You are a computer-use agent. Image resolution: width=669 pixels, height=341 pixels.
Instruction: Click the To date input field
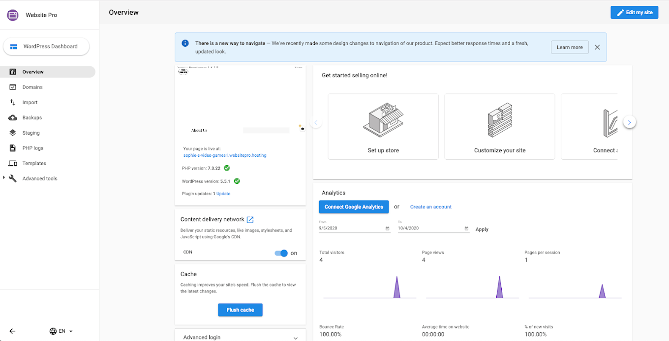pyautogui.click(x=433, y=228)
